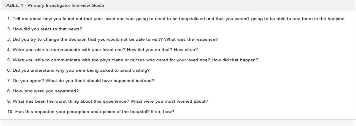Click 'How did you react to that news?'
The height and width of the screenshot is (126, 356).
click(x=44, y=29)
